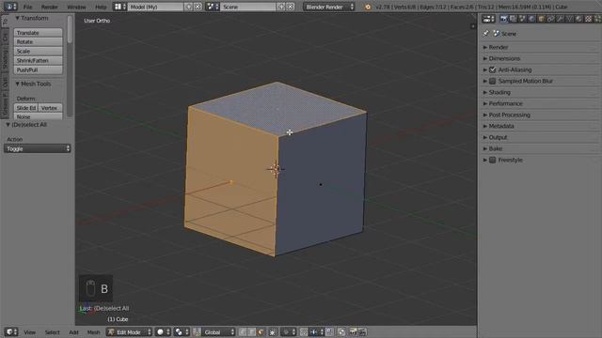Switch to edge select mode
The image size is (602, 338).
(x=251, y=331)
